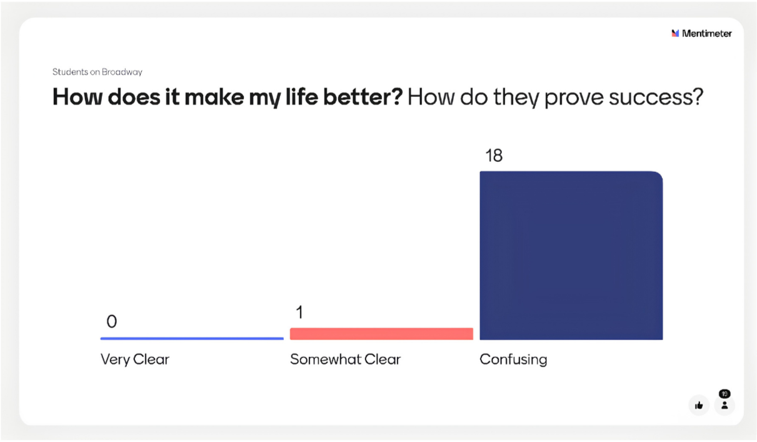
Task: Open the participants person icon
Action: (724, 405)
